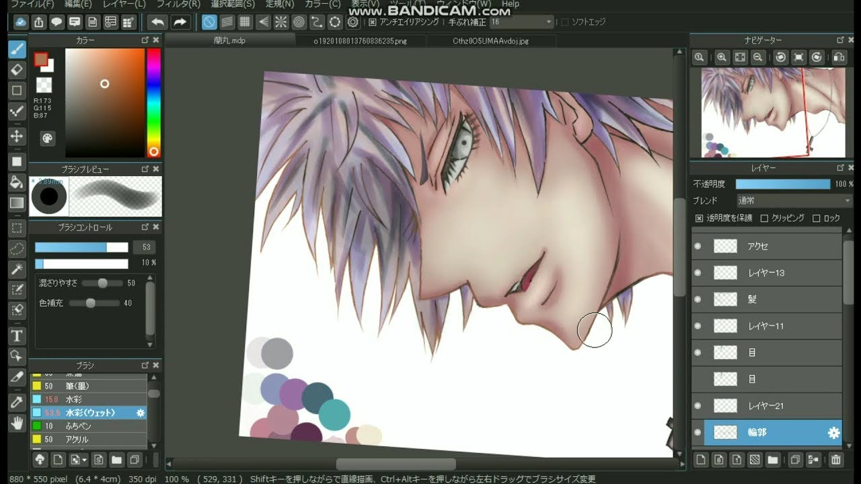Turn snap off with the circle-slash icon

209,22
